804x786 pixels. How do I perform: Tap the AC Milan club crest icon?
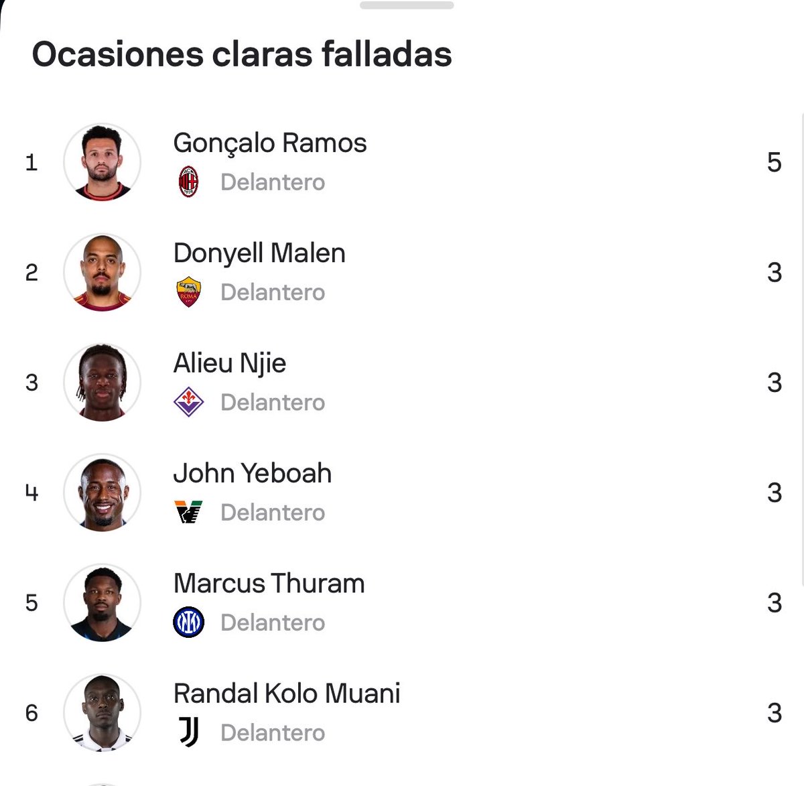point(189,182)
